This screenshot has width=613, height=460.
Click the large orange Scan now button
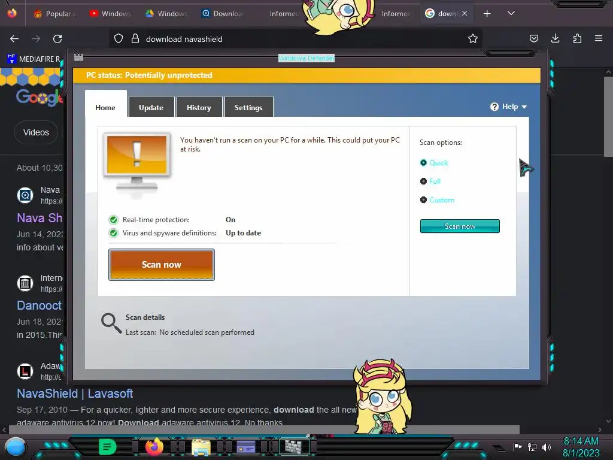[162, 265]
